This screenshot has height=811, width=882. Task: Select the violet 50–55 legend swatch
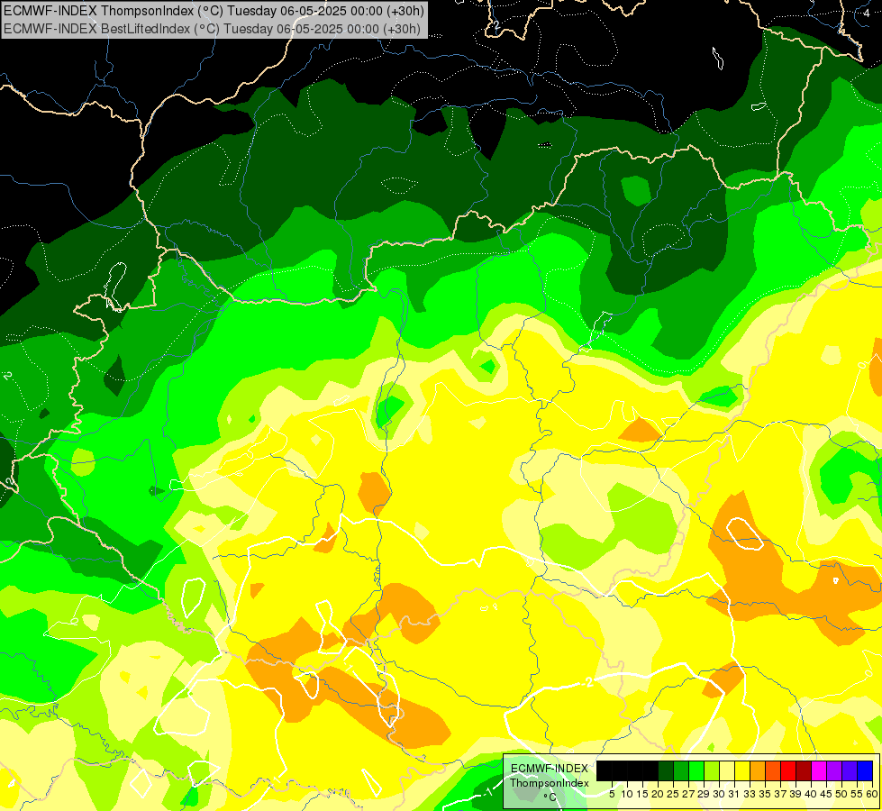click(x=850, y=770)
